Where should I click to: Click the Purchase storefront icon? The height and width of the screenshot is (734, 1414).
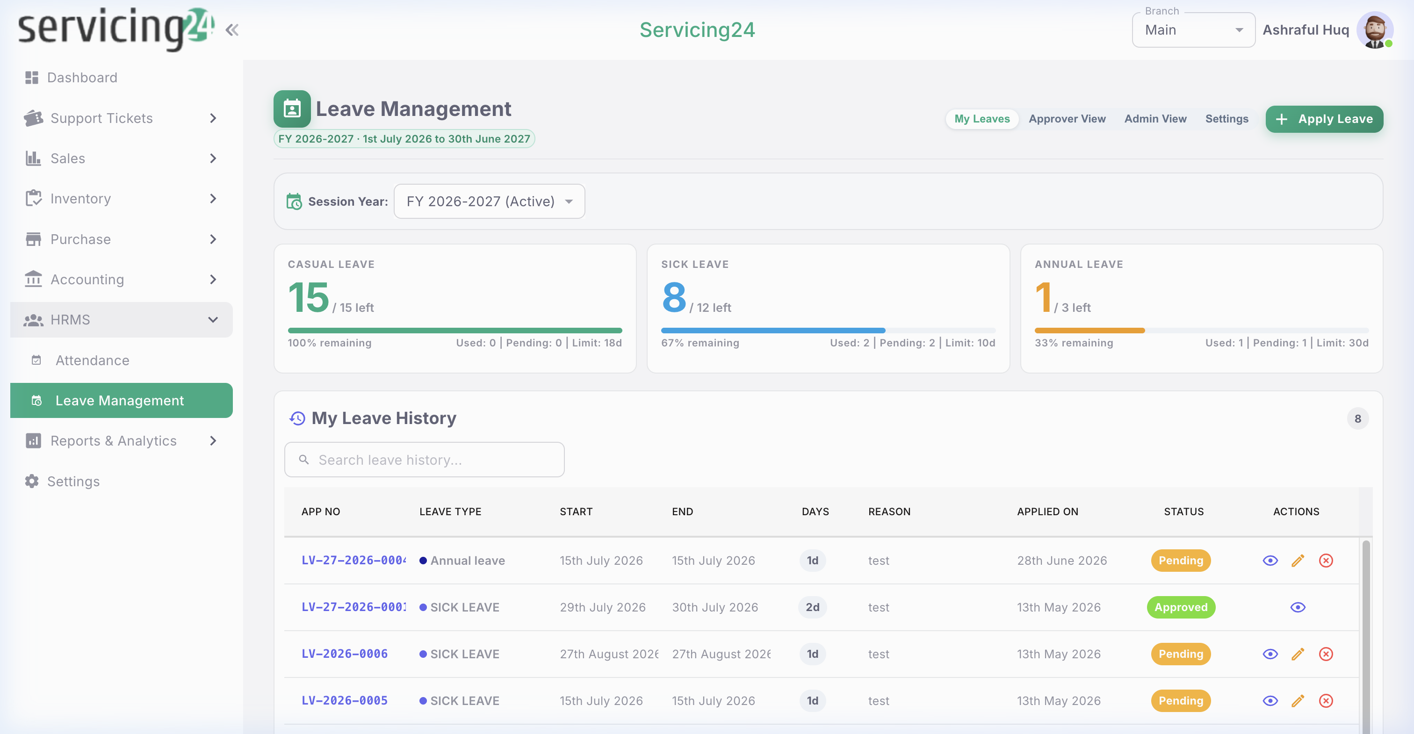[34, 239]
